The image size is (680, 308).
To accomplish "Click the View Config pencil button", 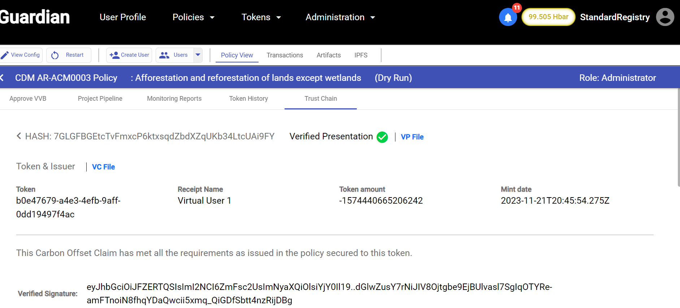I will click(21, 55).
